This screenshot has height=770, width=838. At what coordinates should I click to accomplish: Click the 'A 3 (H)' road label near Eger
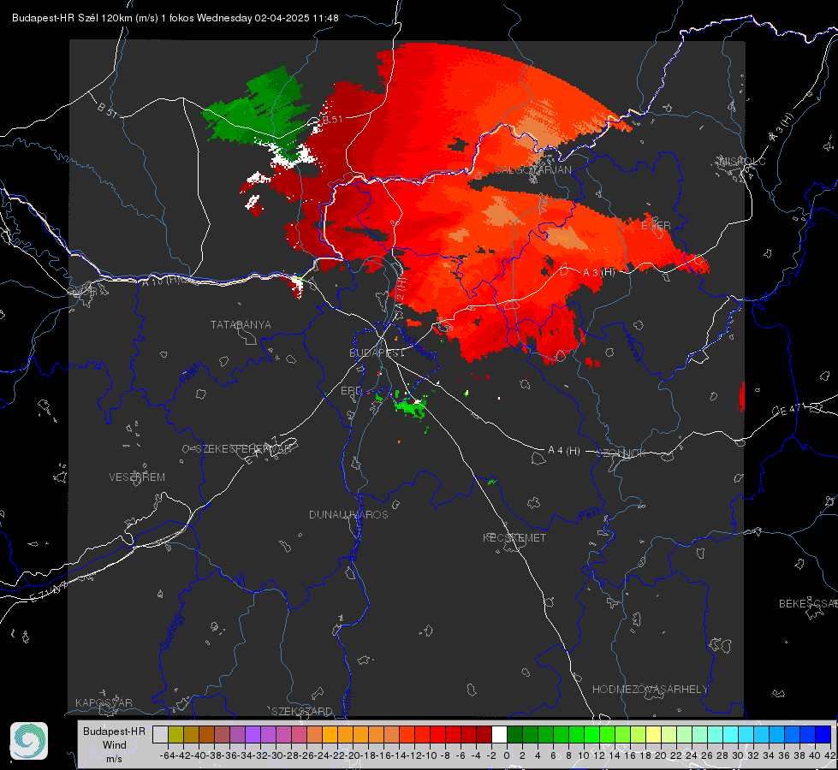(598, 273)
